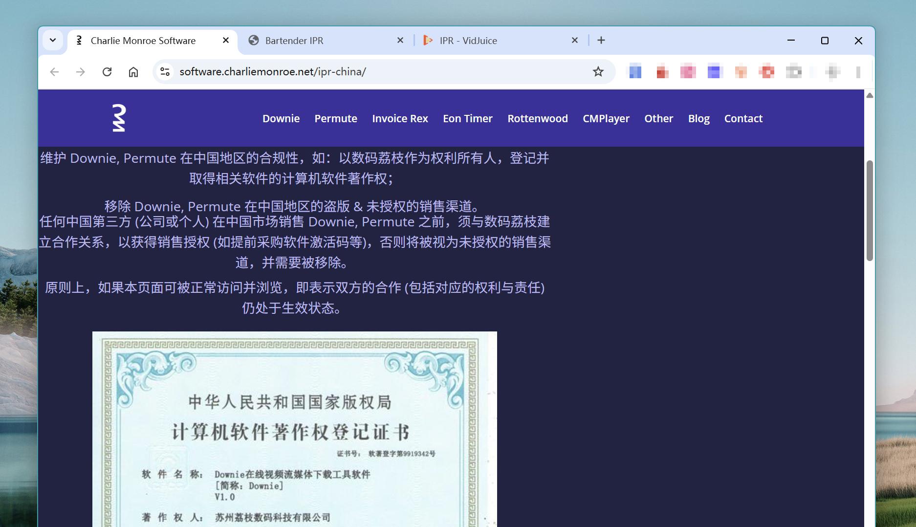The height and width of the screenshot is (527, 916).
Task: Click the copyright certificate image
Action: tap(295, 429)
